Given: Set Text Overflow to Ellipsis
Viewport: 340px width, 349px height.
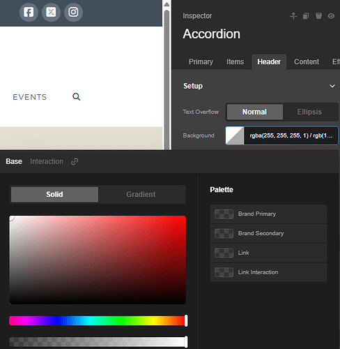Looking at the screenshot, I should 309,112.
